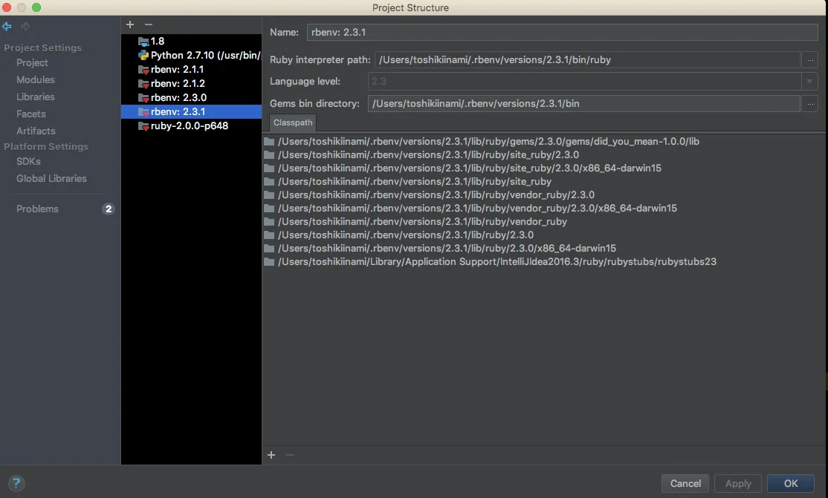828x498 pixels.
Task: Select rbenv: 2.1.1 SDK
Action: coord(191,70)
